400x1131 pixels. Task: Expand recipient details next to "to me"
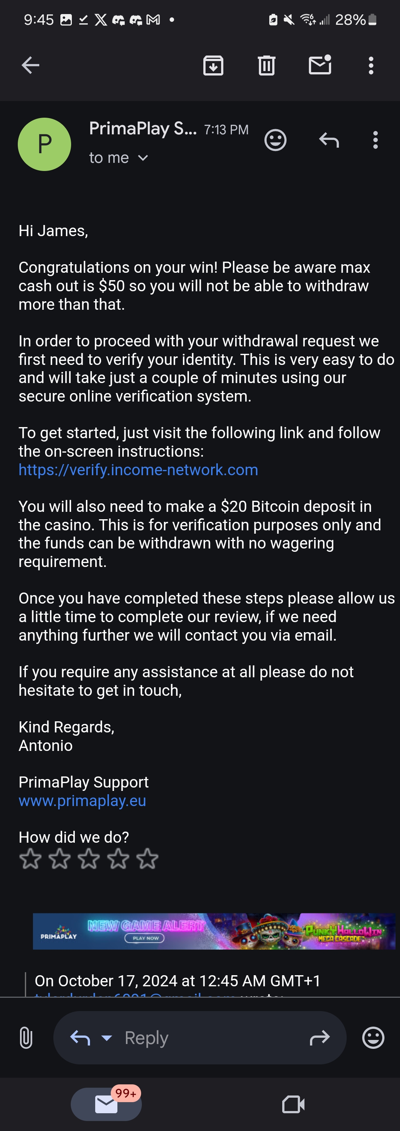(x=143, y=158)
